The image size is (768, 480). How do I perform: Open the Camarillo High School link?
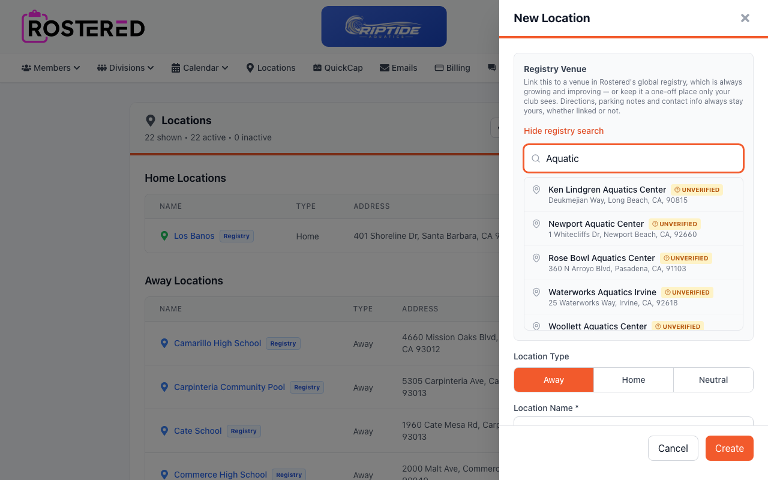pos(218,343)
